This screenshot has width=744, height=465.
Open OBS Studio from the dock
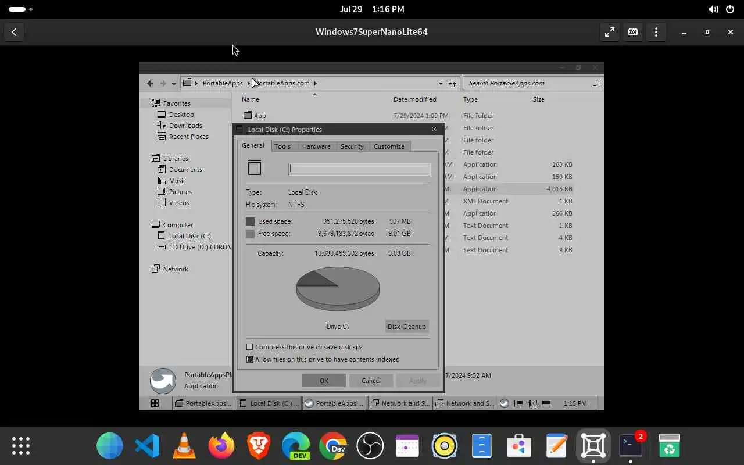370,446
